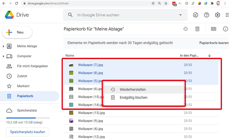Open Für mich freigegeben
The height and width of the screenshot is (140, 229).
click(x=33, y=66)
